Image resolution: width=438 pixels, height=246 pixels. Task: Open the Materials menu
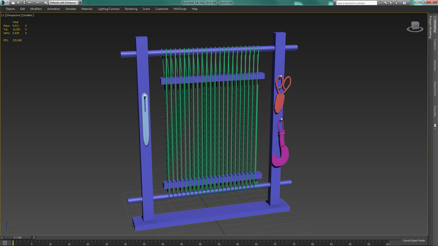[87, 9]
